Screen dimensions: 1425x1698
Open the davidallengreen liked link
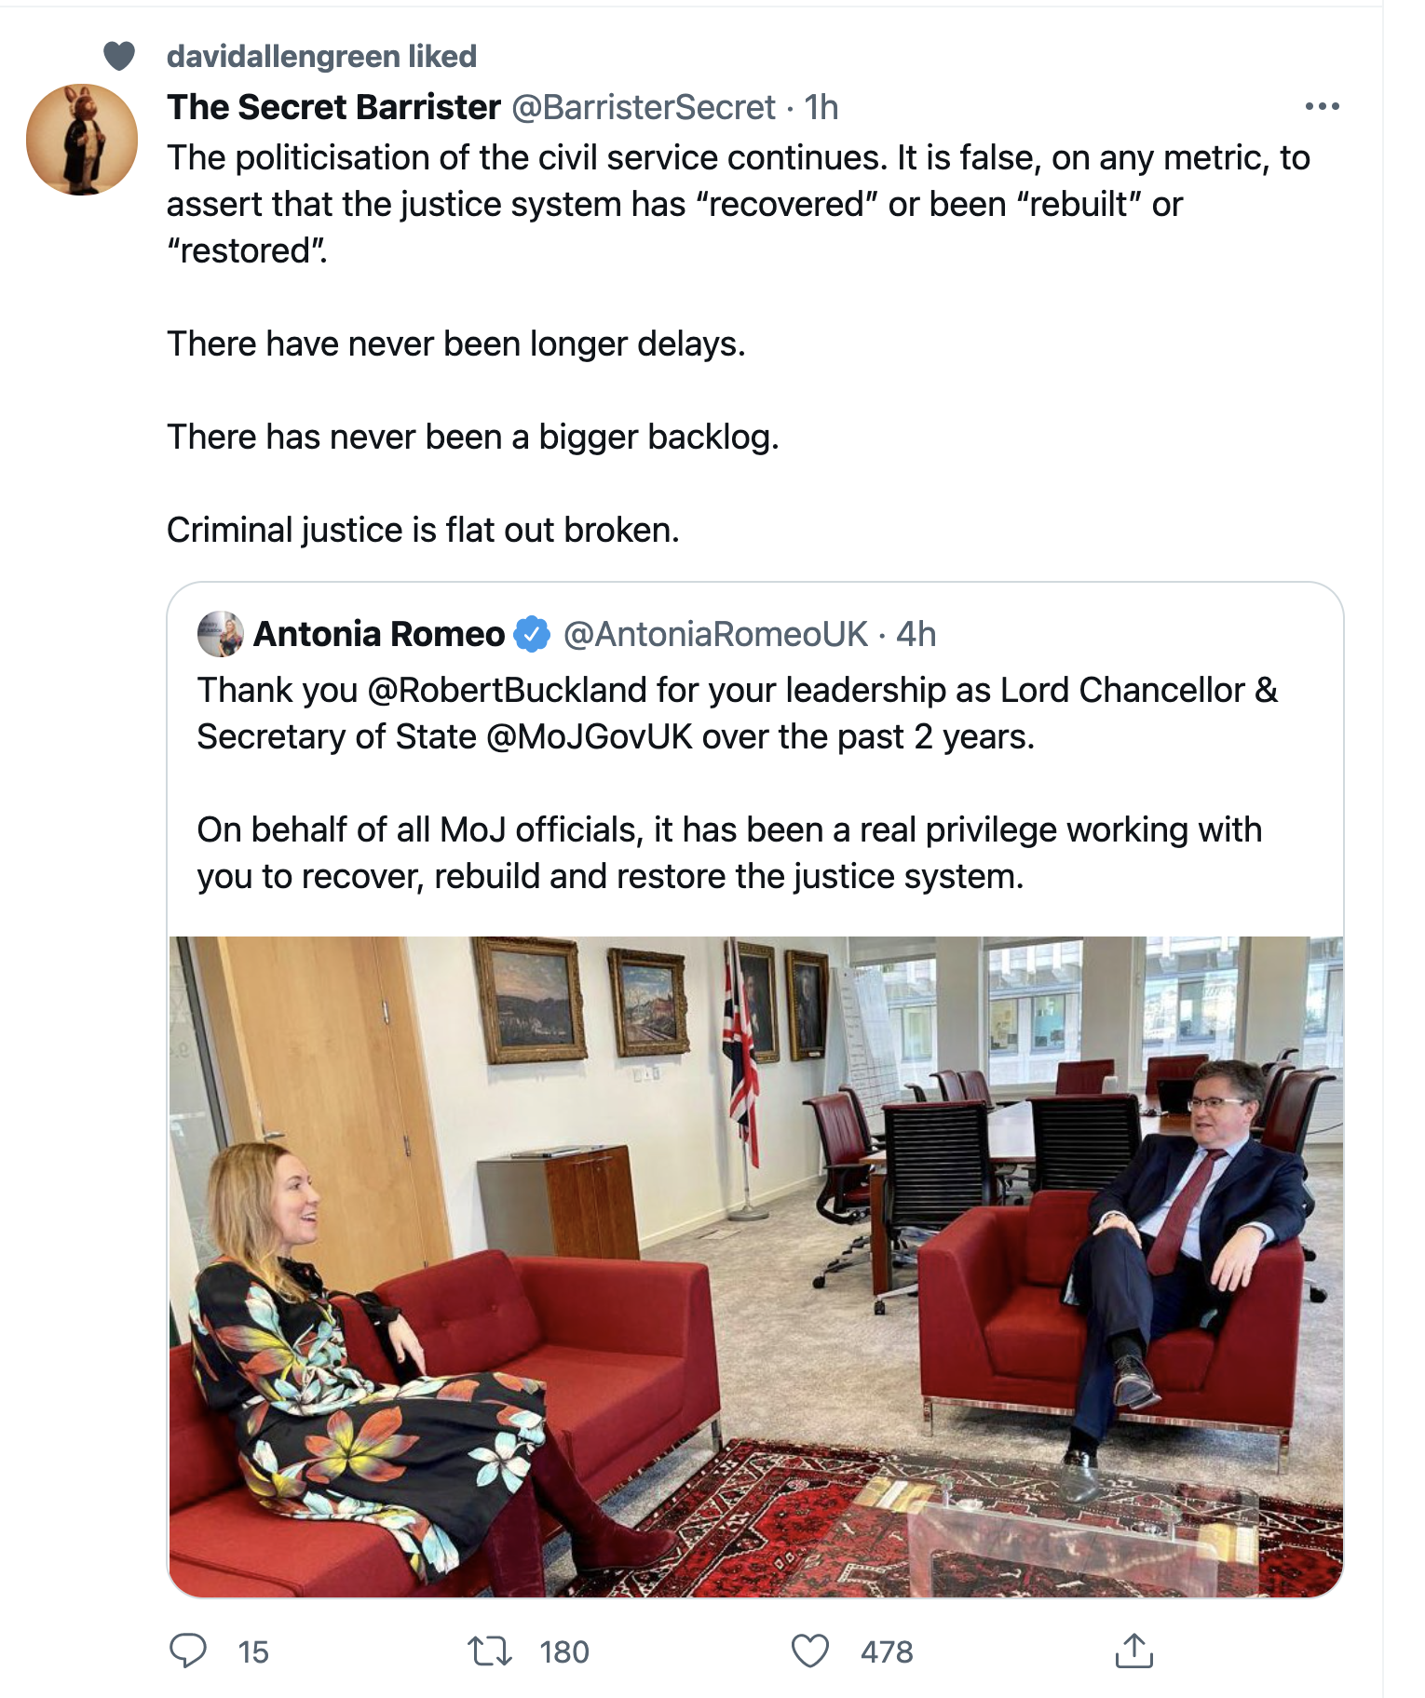[321, 56]
